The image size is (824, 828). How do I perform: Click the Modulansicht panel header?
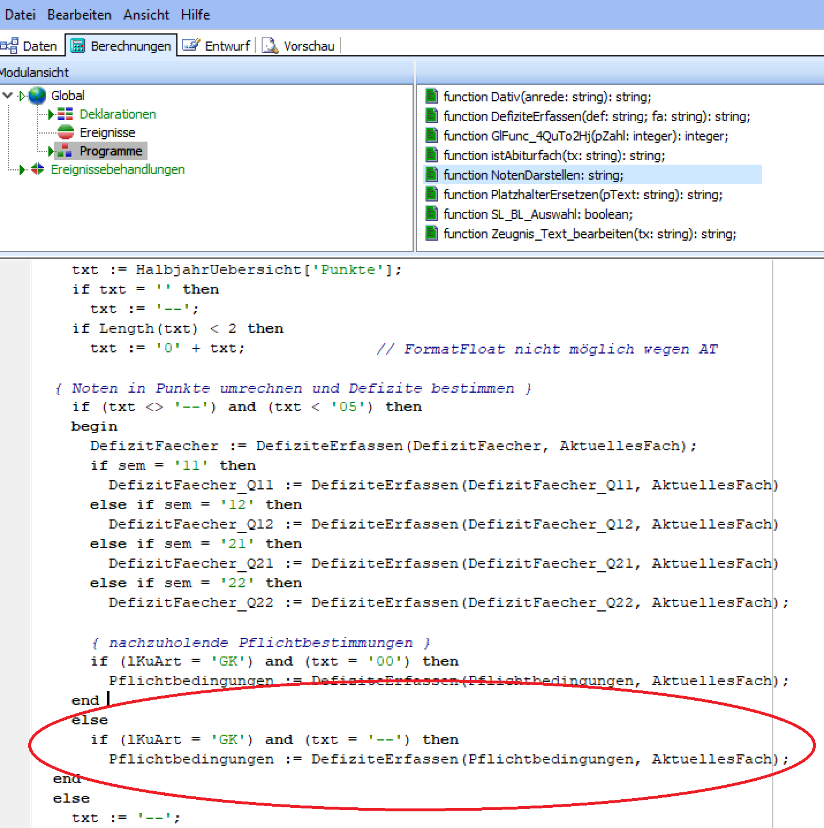click(206, 73)
